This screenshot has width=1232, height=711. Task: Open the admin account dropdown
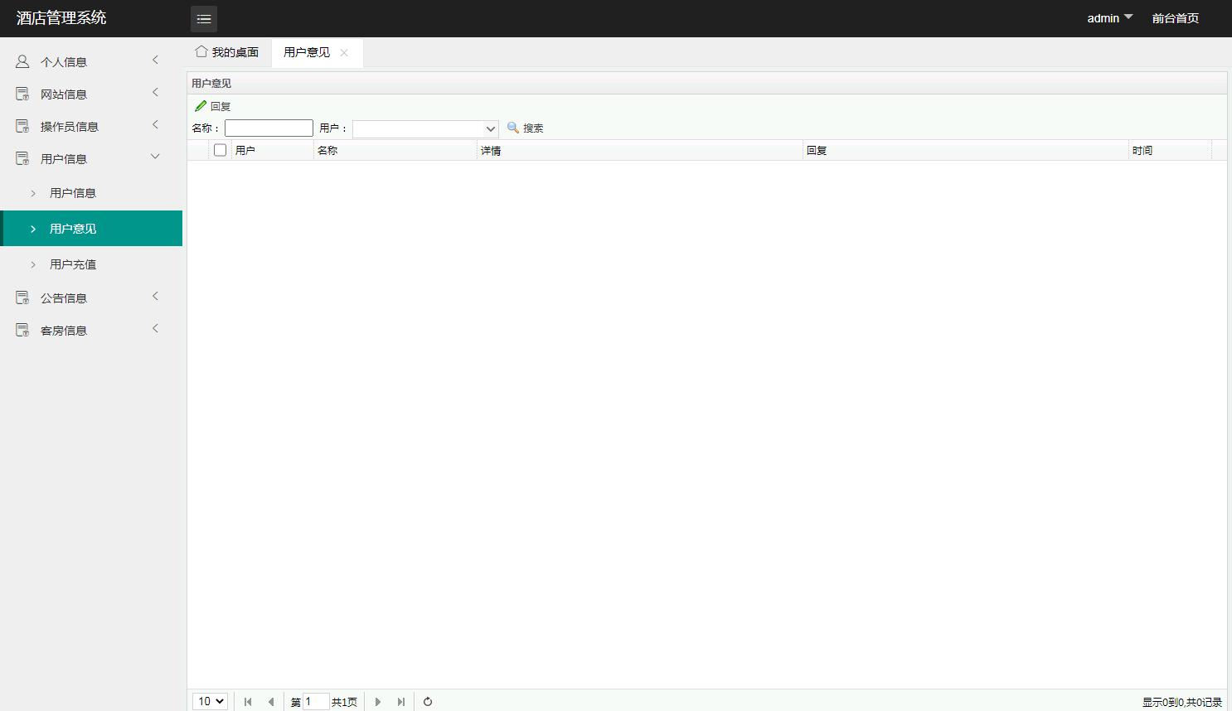click(x=1109, y=18)
